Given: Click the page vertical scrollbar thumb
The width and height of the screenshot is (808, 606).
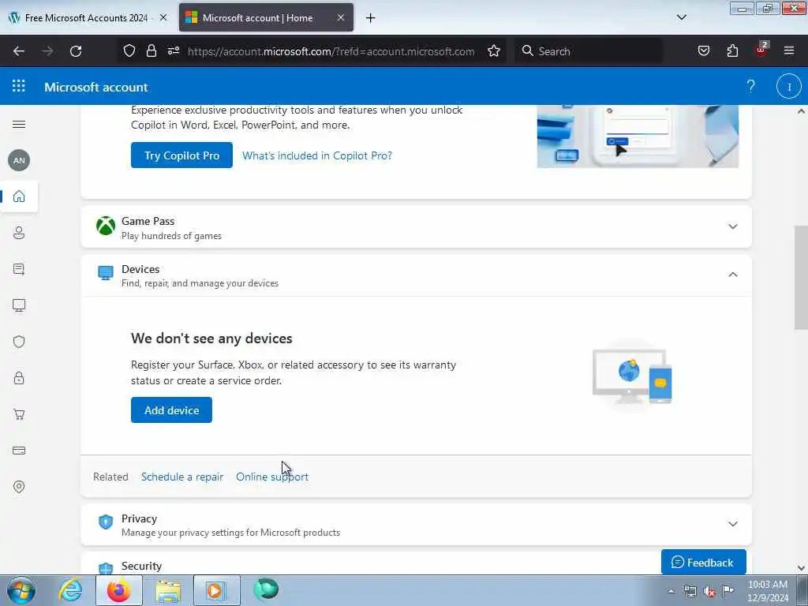Looking at the screenshot, I should [801, 277].
